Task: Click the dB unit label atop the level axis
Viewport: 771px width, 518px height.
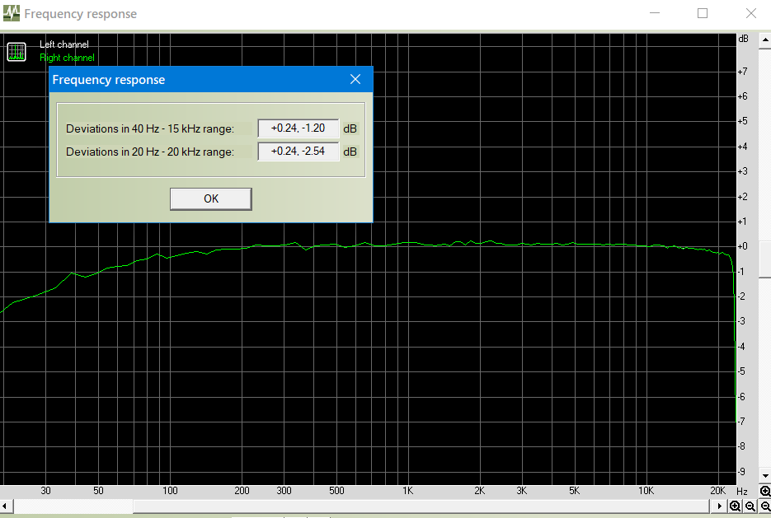Action: click(x=743, y=39)
